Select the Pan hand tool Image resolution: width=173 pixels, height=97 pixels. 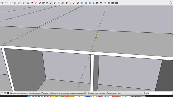pos(70,3)
